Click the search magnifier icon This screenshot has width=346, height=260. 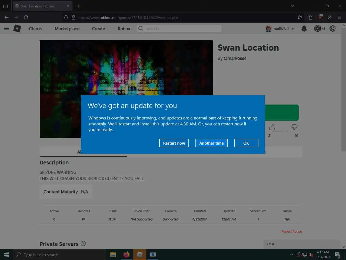[141, 28]
